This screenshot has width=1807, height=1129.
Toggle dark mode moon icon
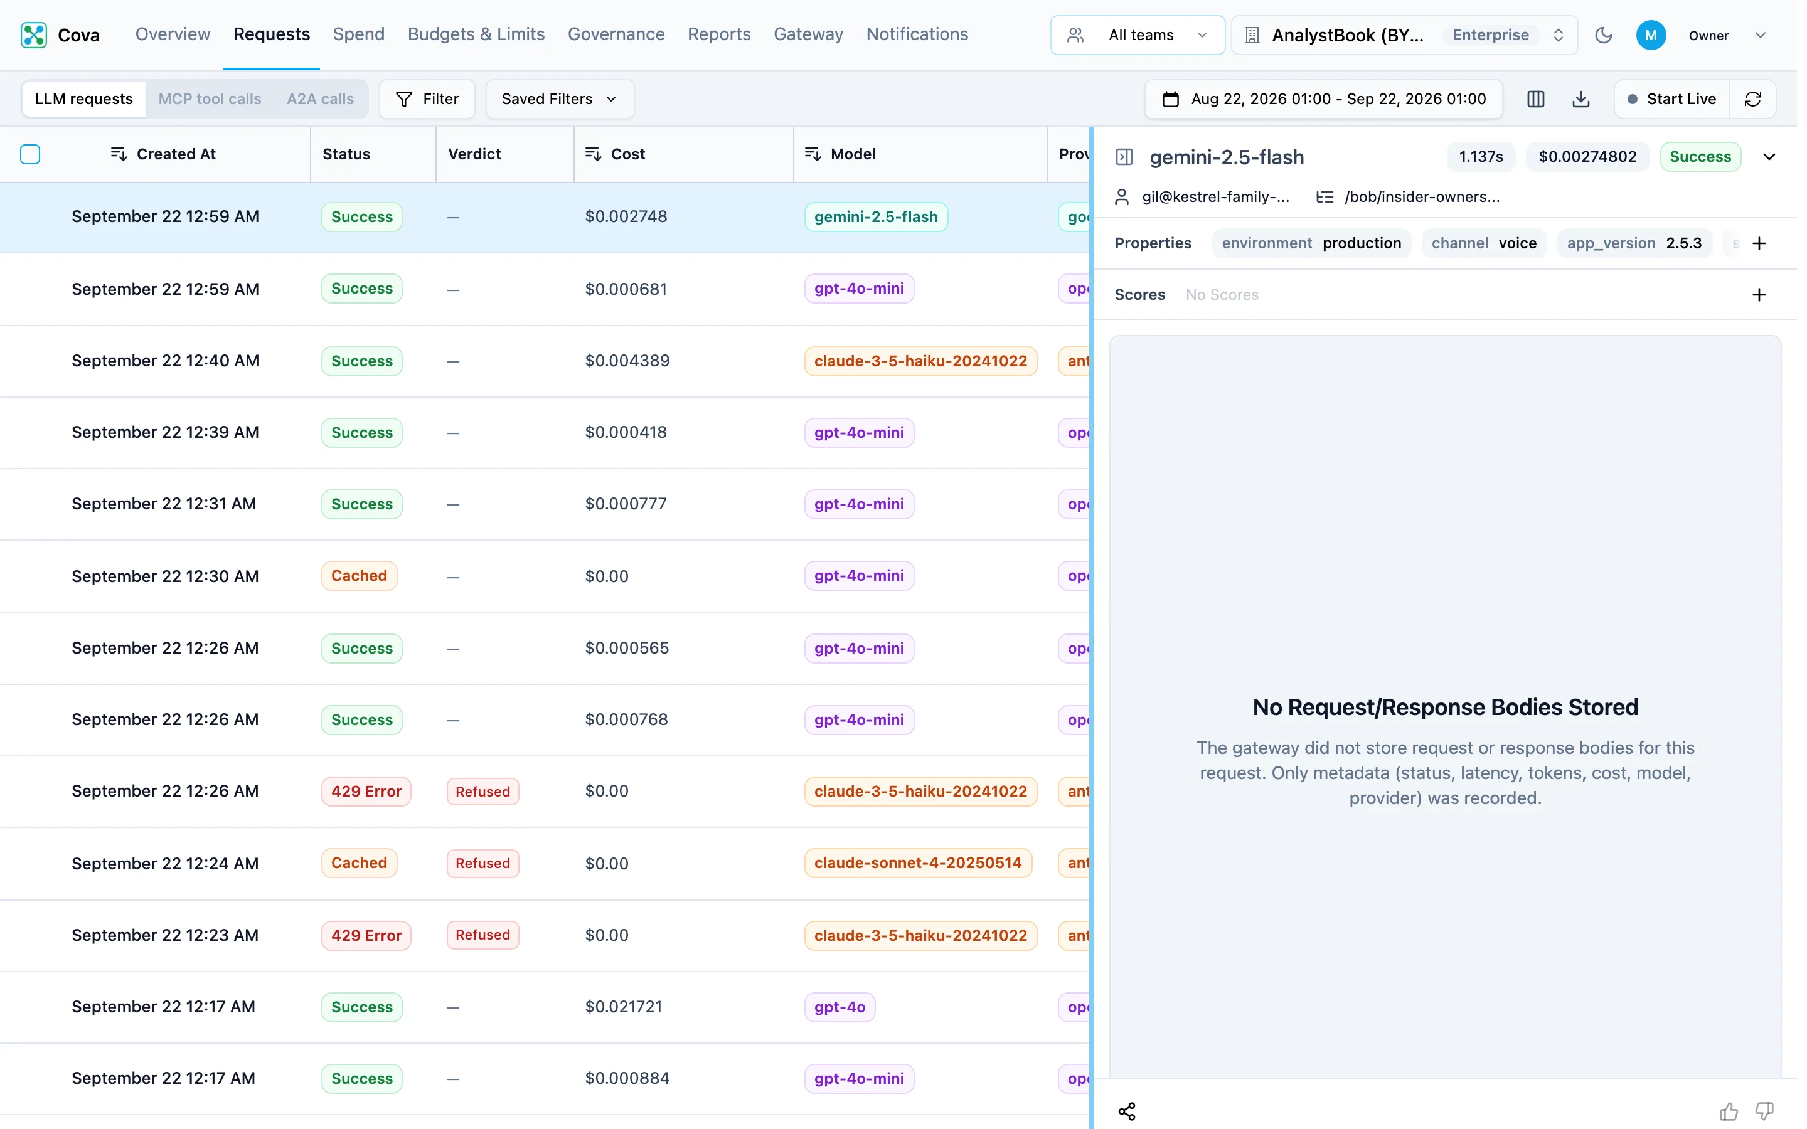point(1603,35)
